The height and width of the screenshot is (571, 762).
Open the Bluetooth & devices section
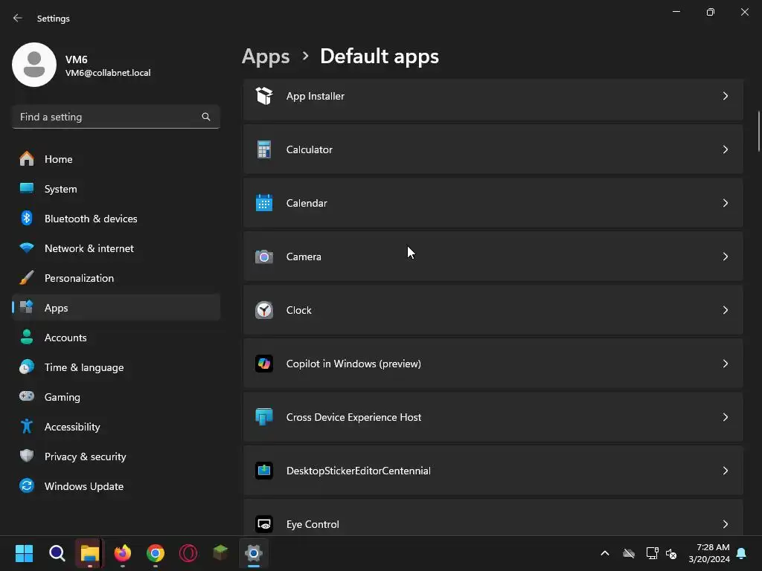coord(91,219)
